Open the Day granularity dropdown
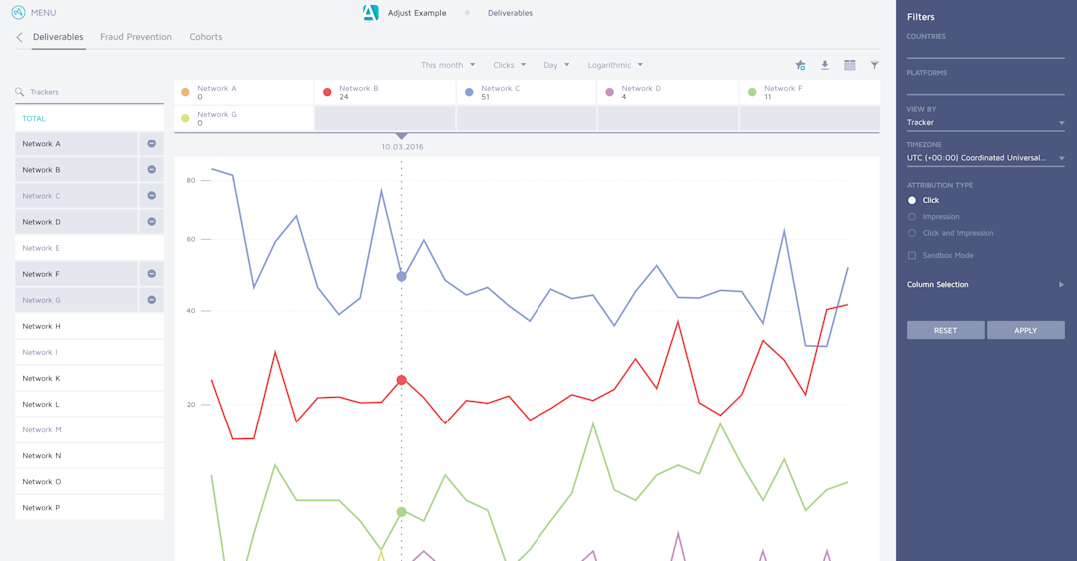The image size is (1077, 561). 556,65
